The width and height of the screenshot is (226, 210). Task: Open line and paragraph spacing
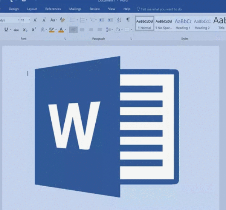click(109, 30)
